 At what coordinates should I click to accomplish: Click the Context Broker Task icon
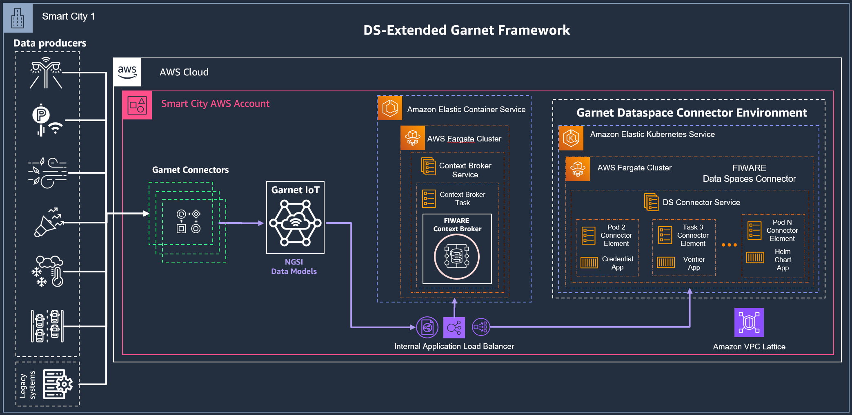tap(429, 199)
